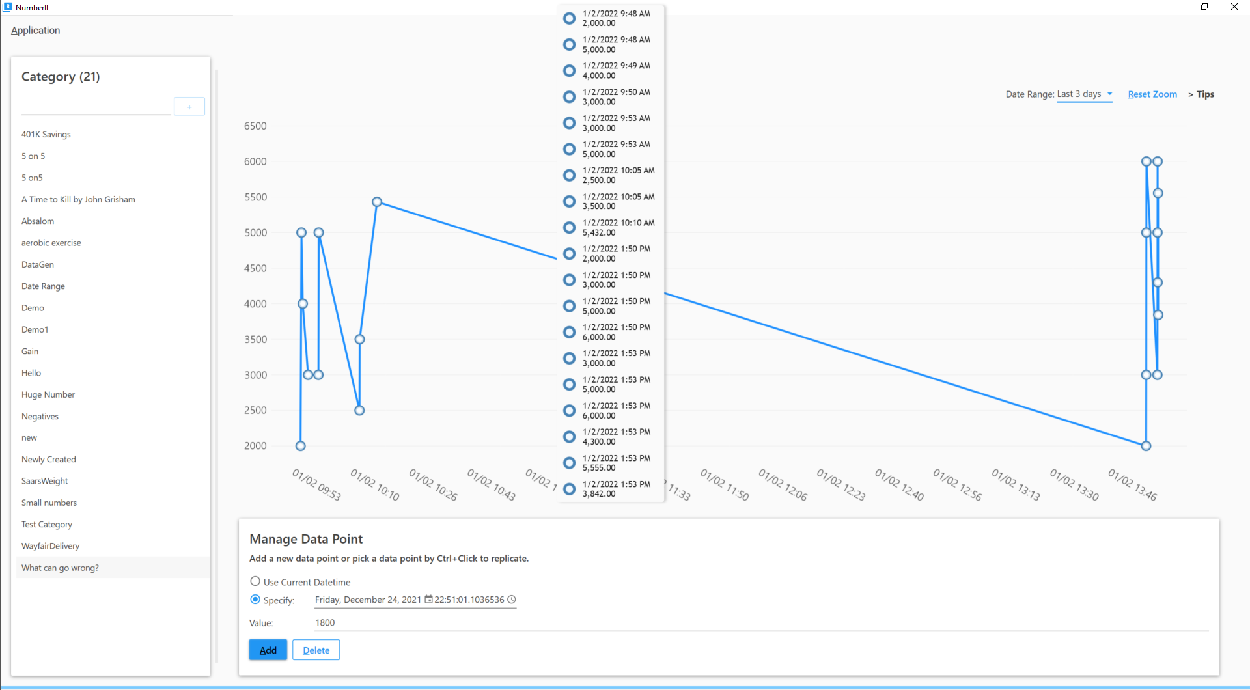Select the chart data point at 5432 peak
This screenshot has width=1250, height=690.
point(377,202)
